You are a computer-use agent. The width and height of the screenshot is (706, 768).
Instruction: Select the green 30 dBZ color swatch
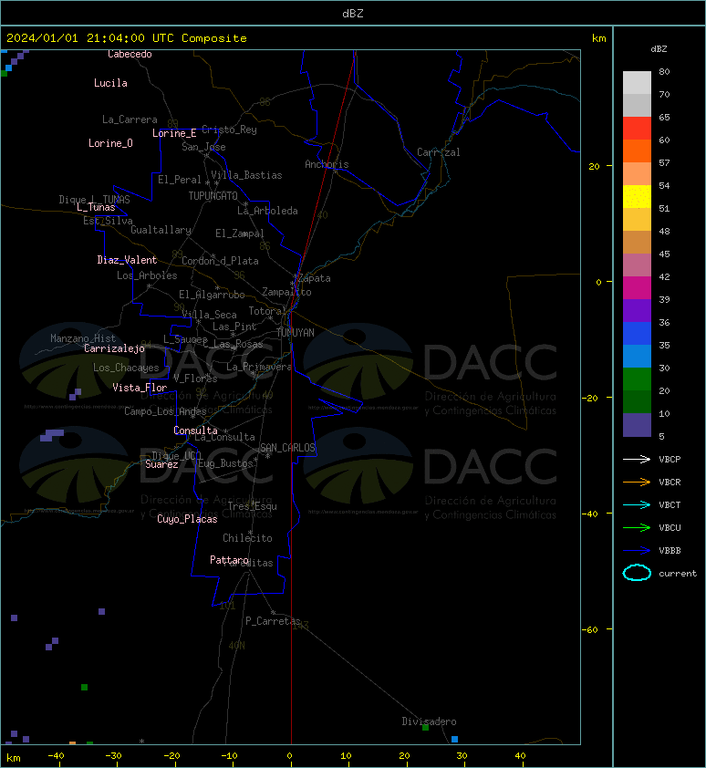(x=637, y=379)
